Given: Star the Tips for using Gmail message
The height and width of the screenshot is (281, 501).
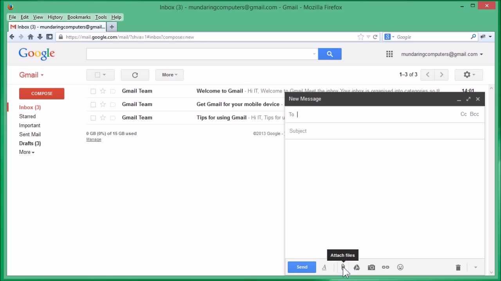Looking at the screenshot, I should (103, 117).
